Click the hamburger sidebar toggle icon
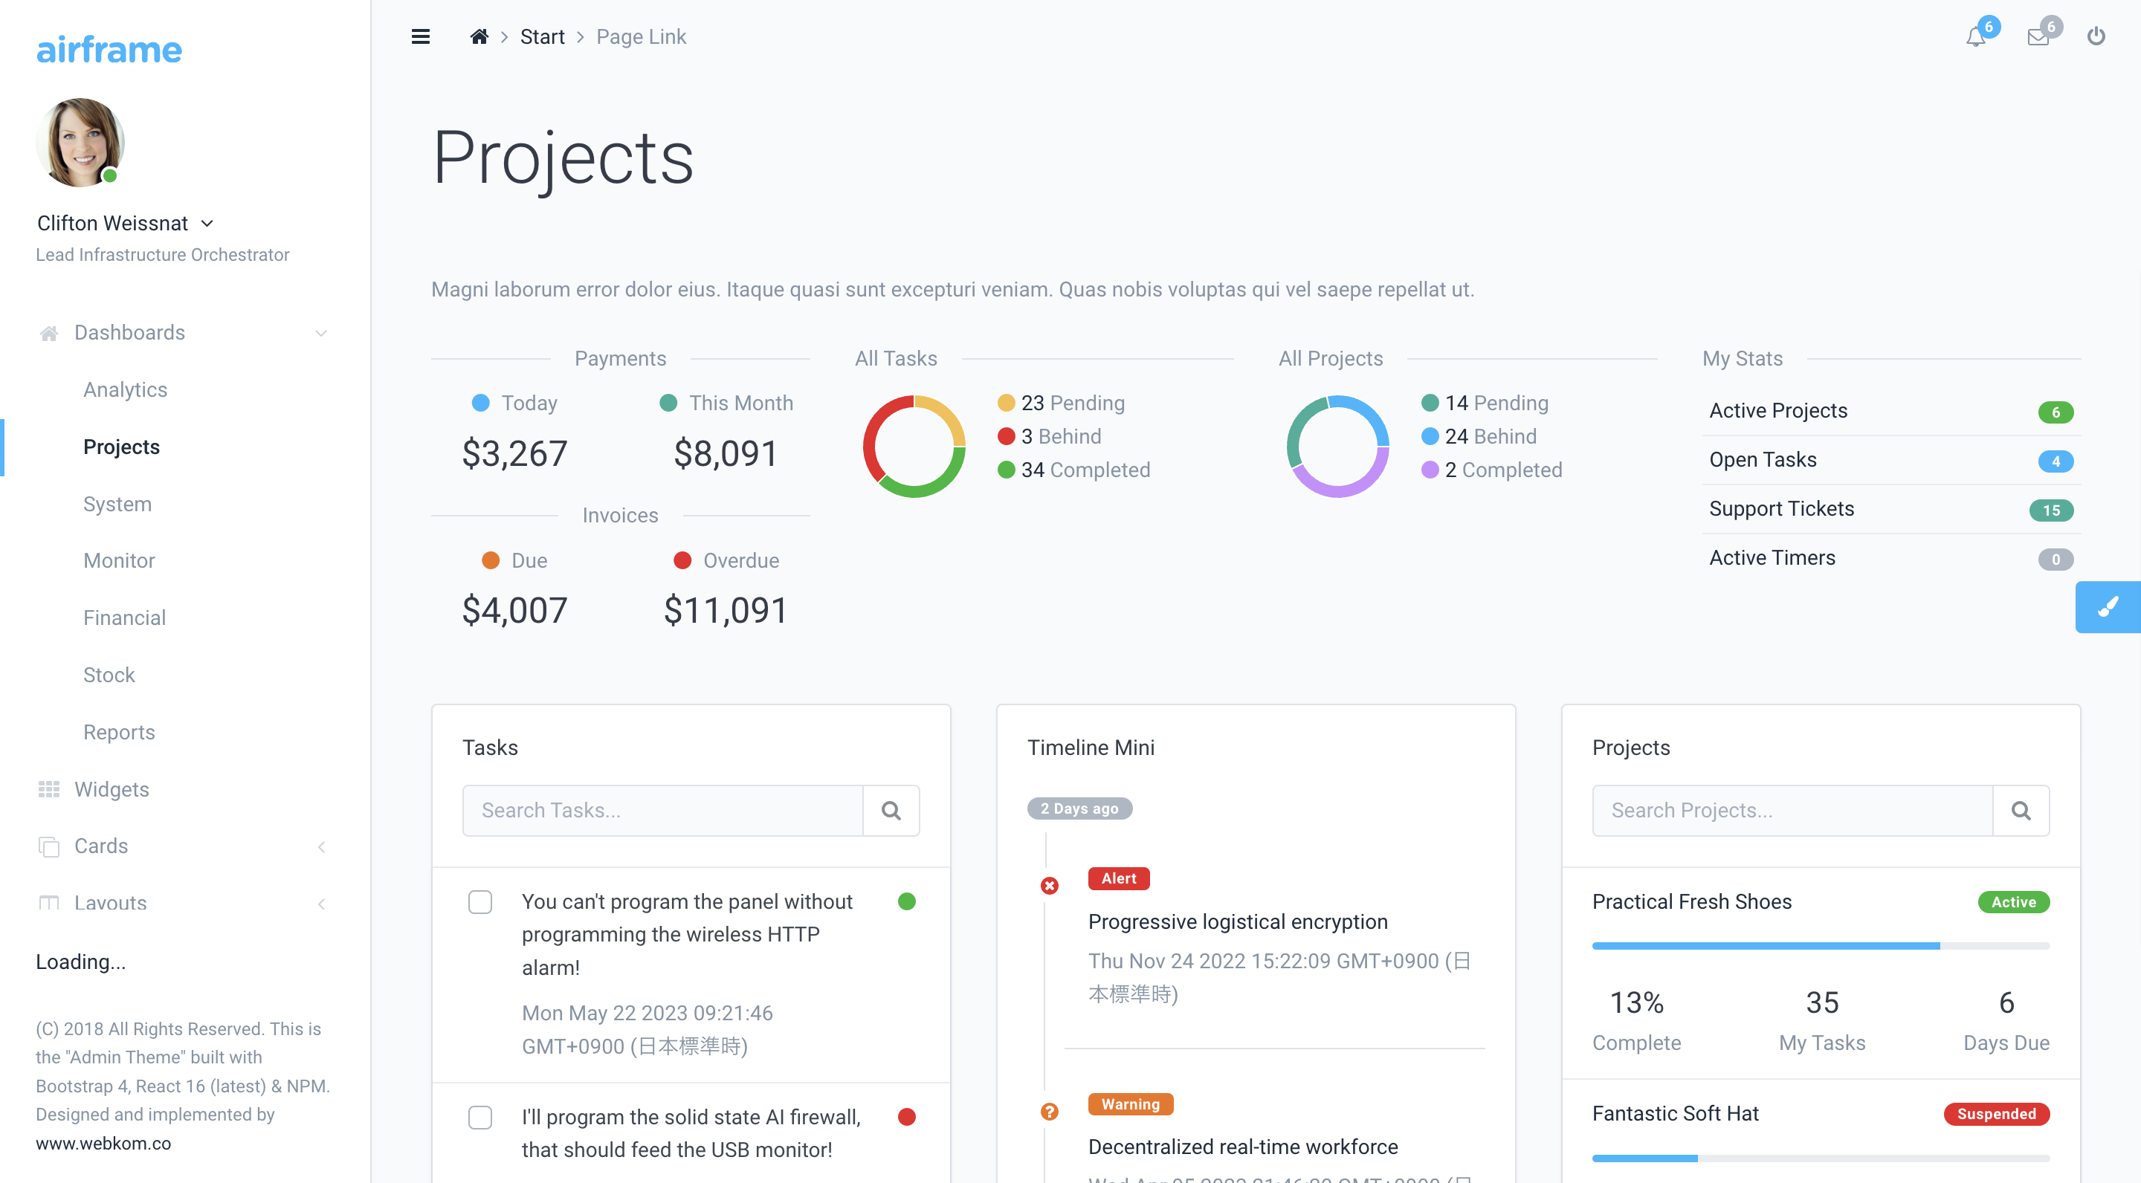This screenshot has height=1183, width=2141. pyautogui.click(x=421, y=36)
